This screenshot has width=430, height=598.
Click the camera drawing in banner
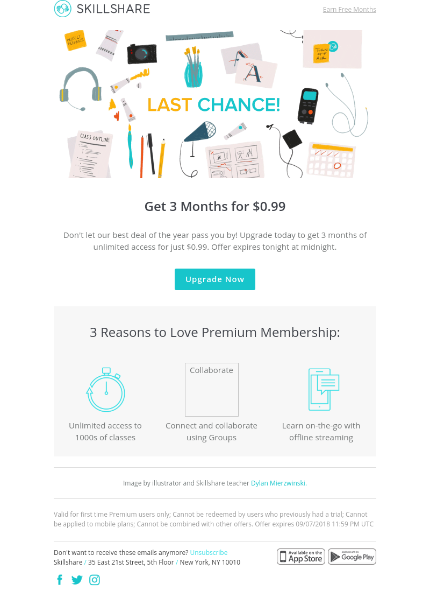click(142, 53)
